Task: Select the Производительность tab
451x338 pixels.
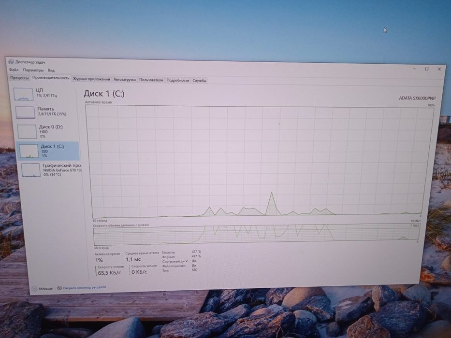Action: coord(51,78)
